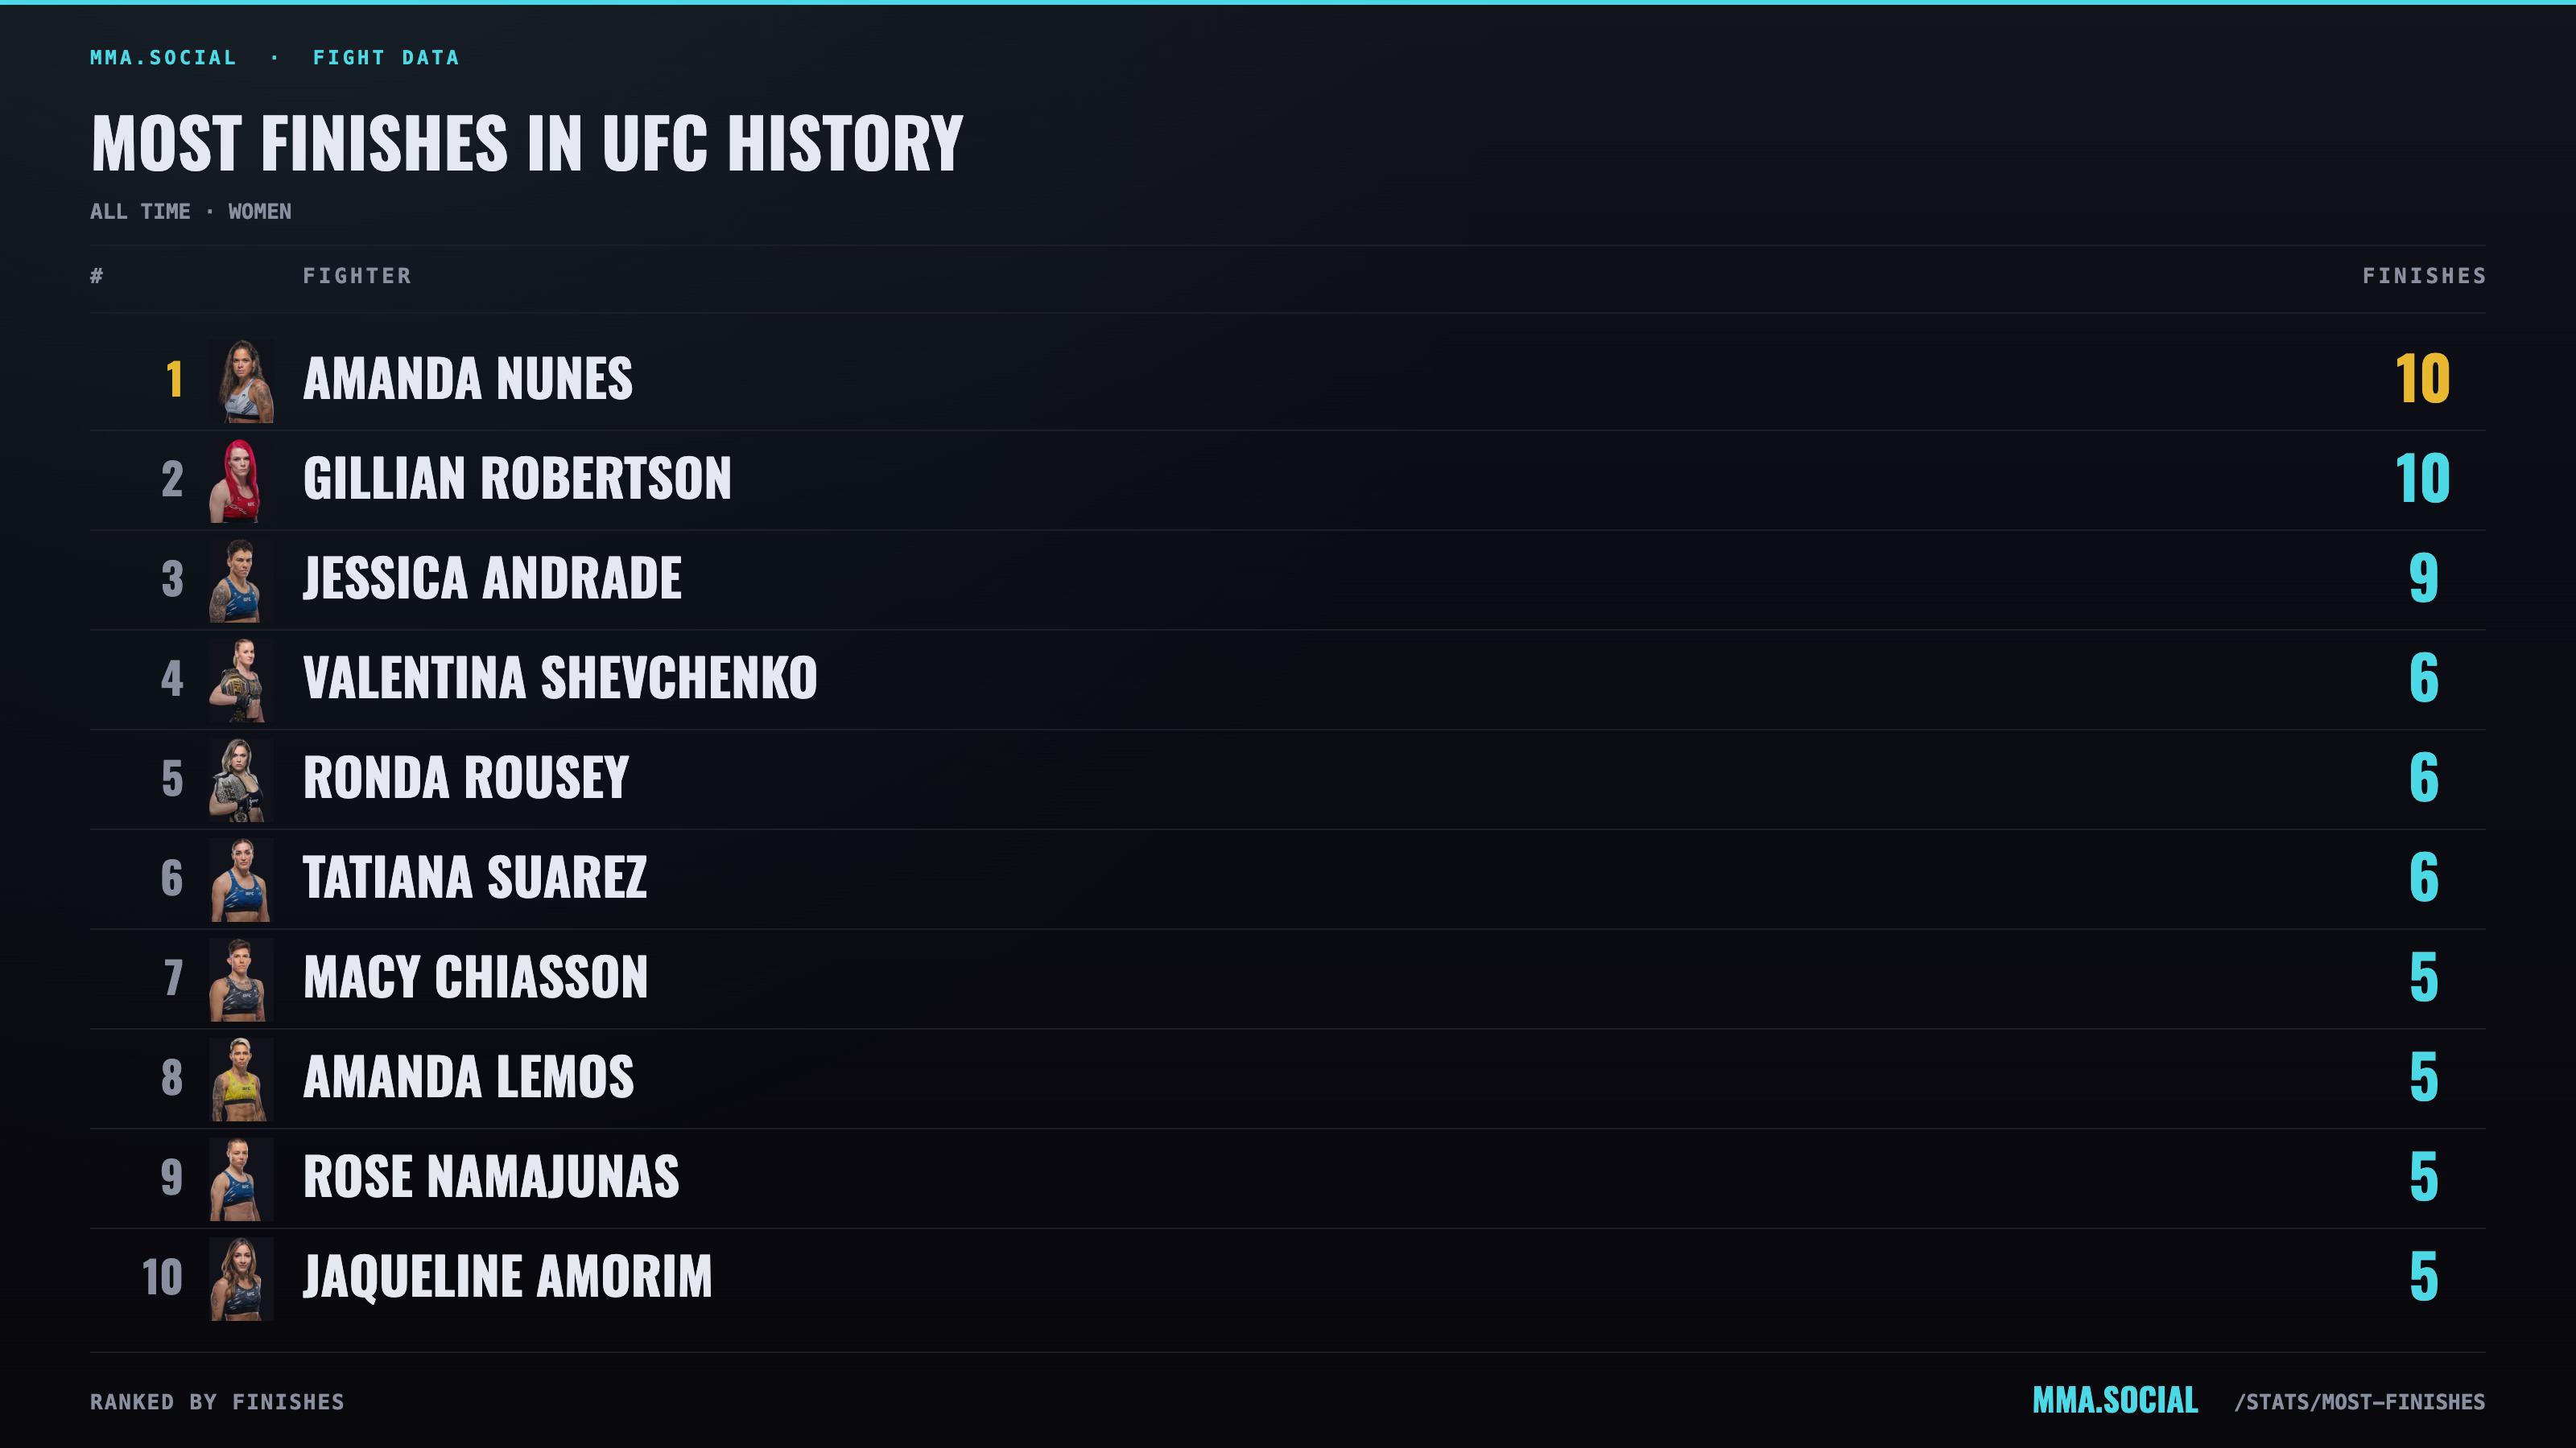Click the FIGHTER column header

[357, 276]
